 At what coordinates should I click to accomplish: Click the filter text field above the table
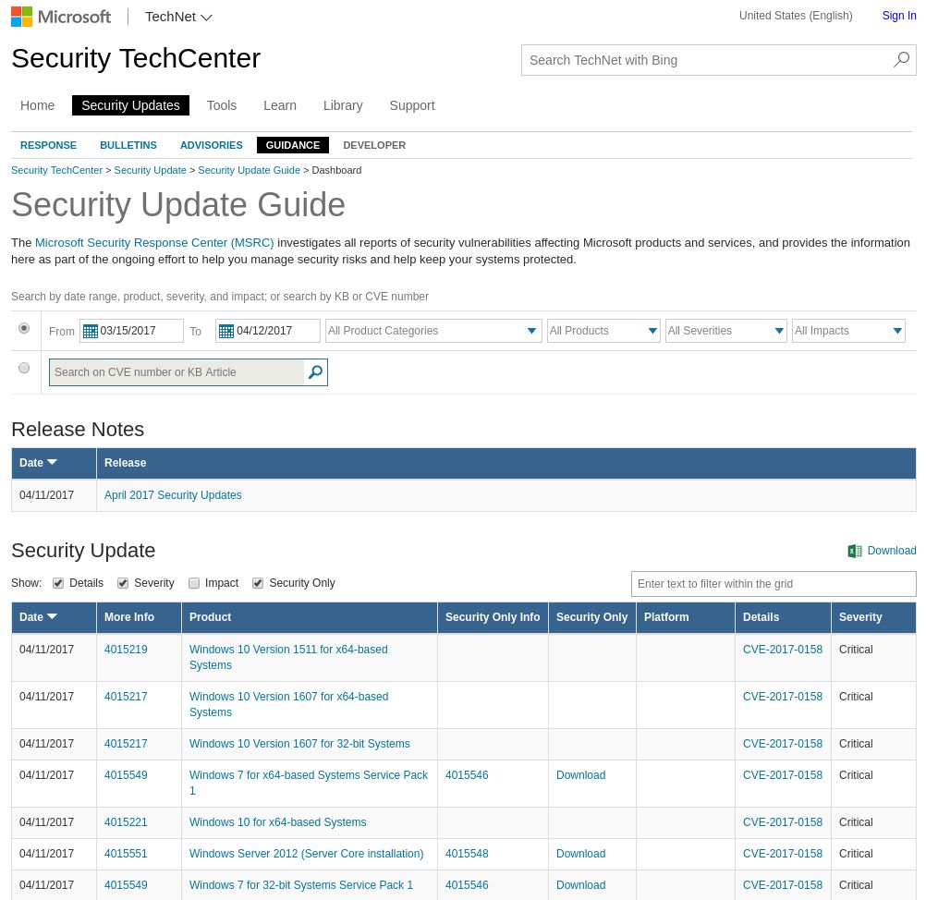774,583
